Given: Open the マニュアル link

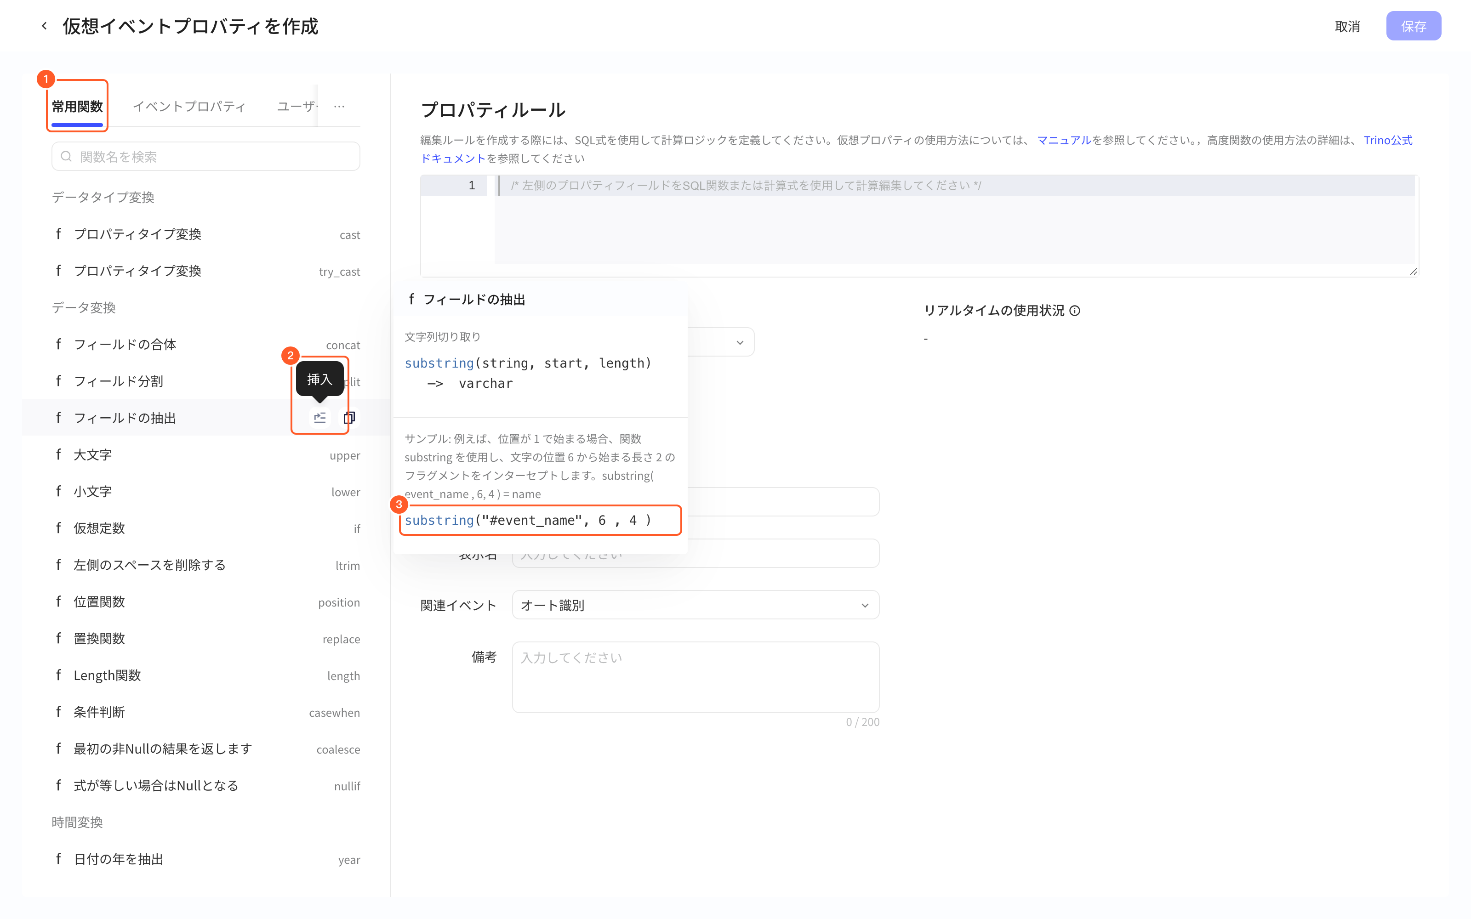Looking at the screenshot, I should coord(1064,140).
